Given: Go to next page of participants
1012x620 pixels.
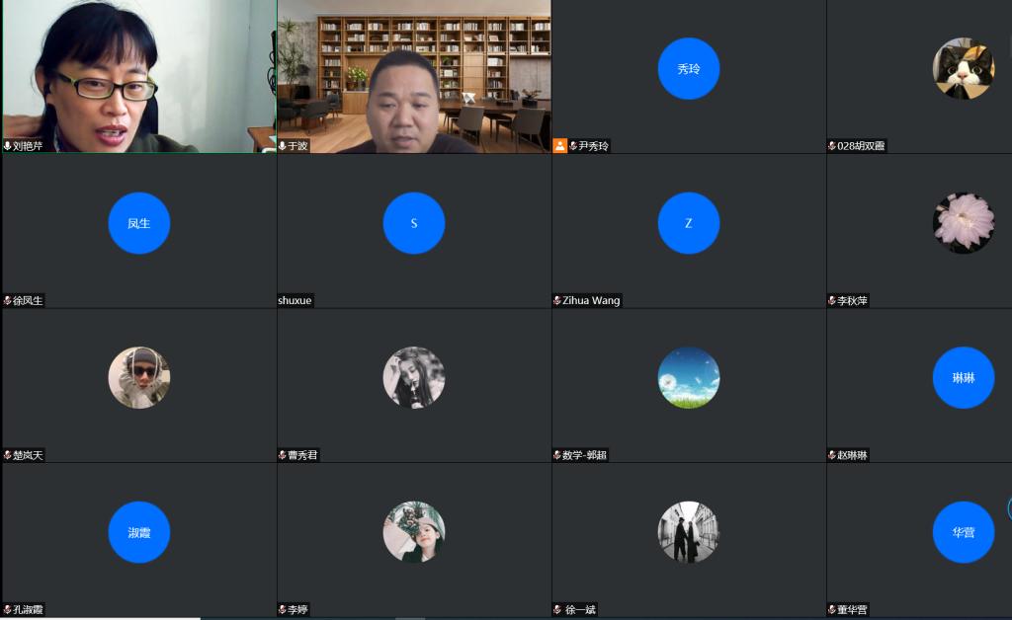Looking at the screenshot, I should point(1008,508).
